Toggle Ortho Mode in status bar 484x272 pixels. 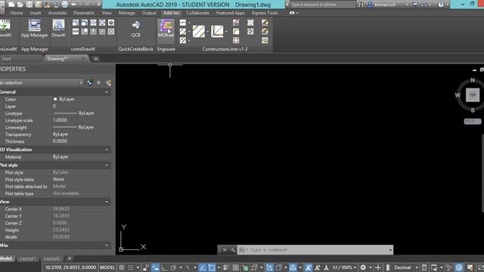pyautogui.click(x=164, y=267)
